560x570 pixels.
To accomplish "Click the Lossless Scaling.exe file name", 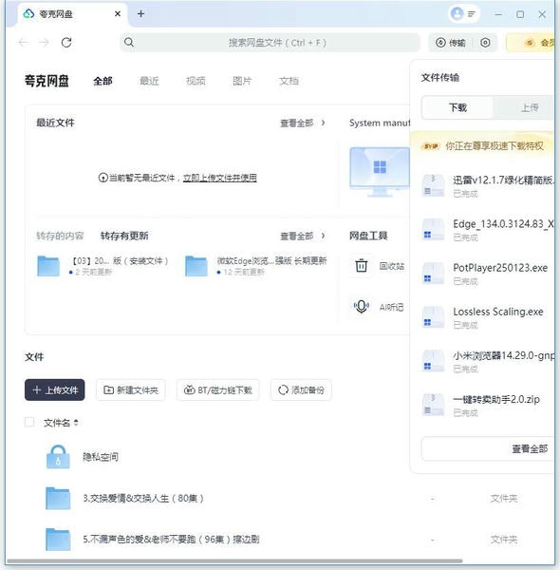I will pos(498,312).
